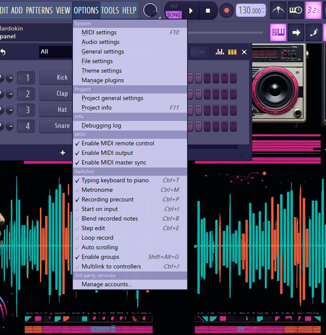Toggle typing keyboard to piano icon
Viewport: 326px width, 335px height.
tap(278, 32)
